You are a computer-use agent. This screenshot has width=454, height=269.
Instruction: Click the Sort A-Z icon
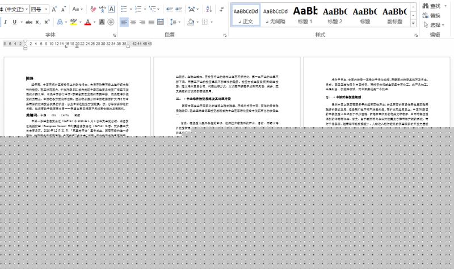pos(208,9)
